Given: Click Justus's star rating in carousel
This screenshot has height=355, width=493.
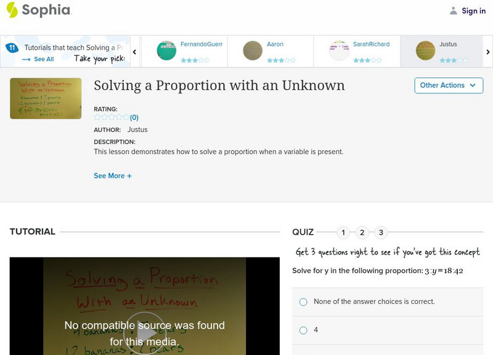Looking at the screenshot, I should (x=454, y=60).
